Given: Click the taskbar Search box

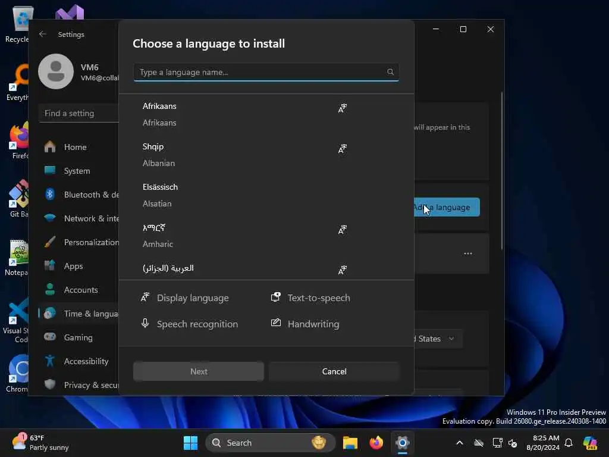Looking at the screenshot, I should coord(271,443).
